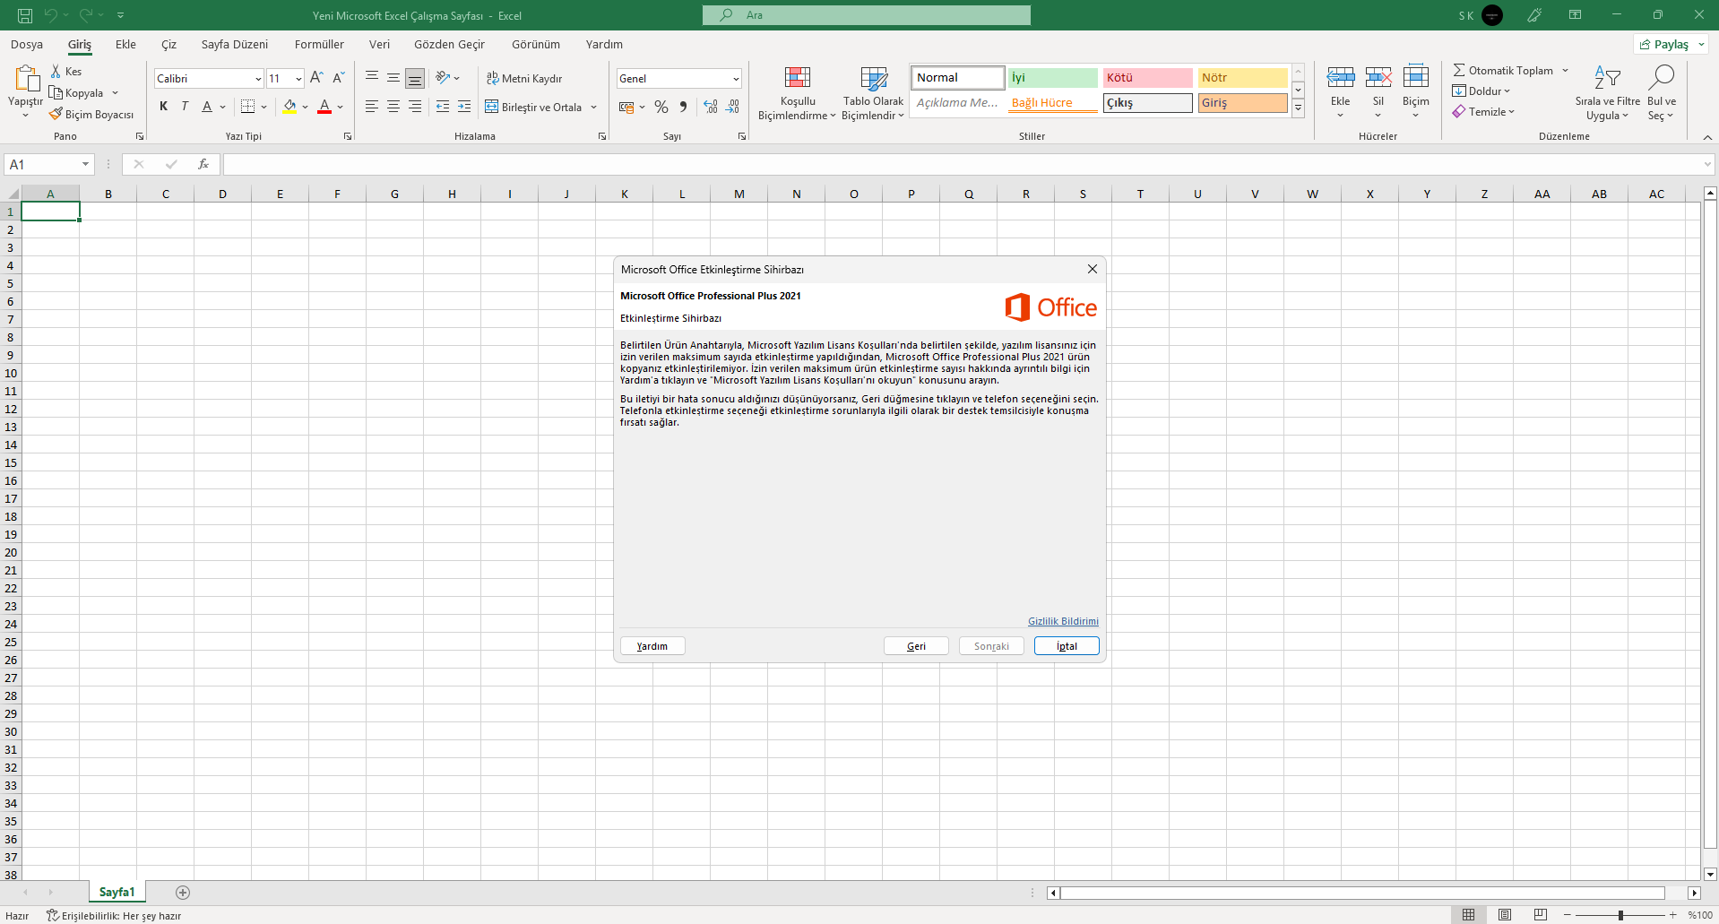Open the Gizlilik Bildirimi link
Image resolution: width=1719 pixels, height=924 pixels.
click(1063, 621)
